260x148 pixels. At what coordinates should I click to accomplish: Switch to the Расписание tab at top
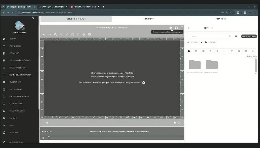[x=221, y=19]
